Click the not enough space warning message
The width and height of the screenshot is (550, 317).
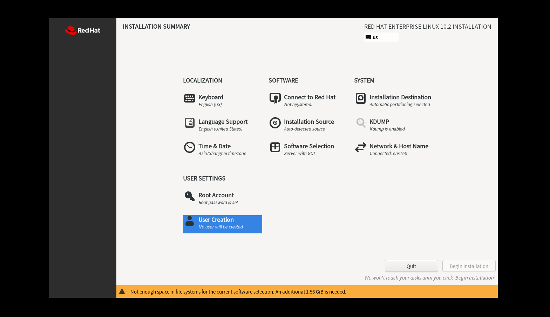238,292
